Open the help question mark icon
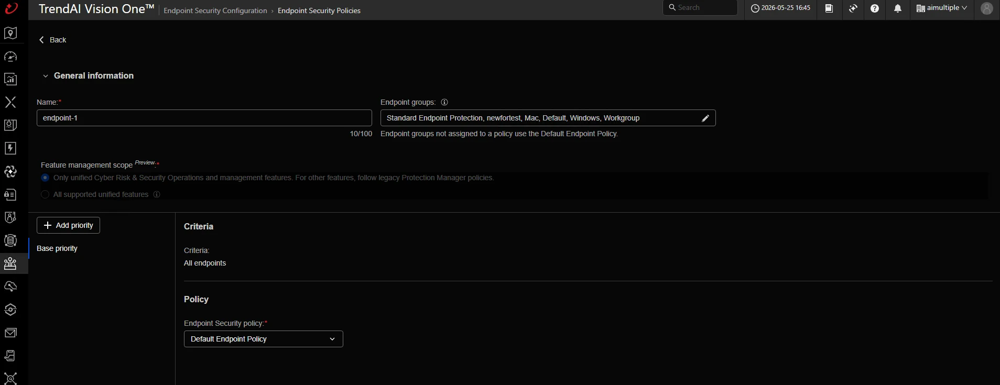The height and width of the screenshot is (385, 1000). pos(875,8)
